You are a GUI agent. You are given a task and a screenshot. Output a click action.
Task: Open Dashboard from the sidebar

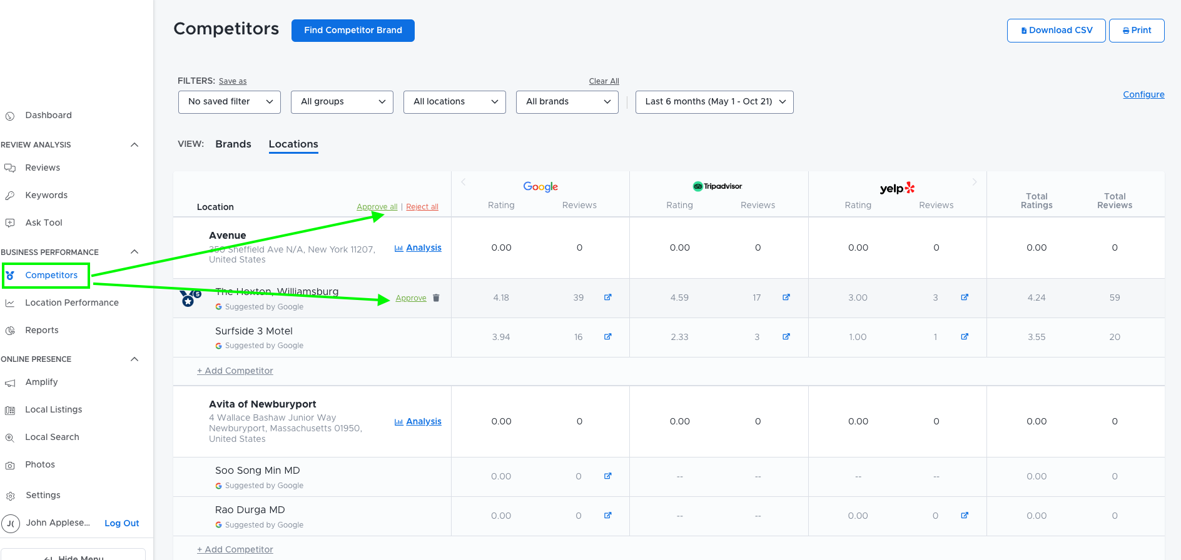48,115
